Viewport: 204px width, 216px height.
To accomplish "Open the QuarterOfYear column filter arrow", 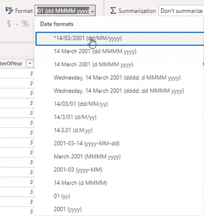I will (x=30, y=64).
